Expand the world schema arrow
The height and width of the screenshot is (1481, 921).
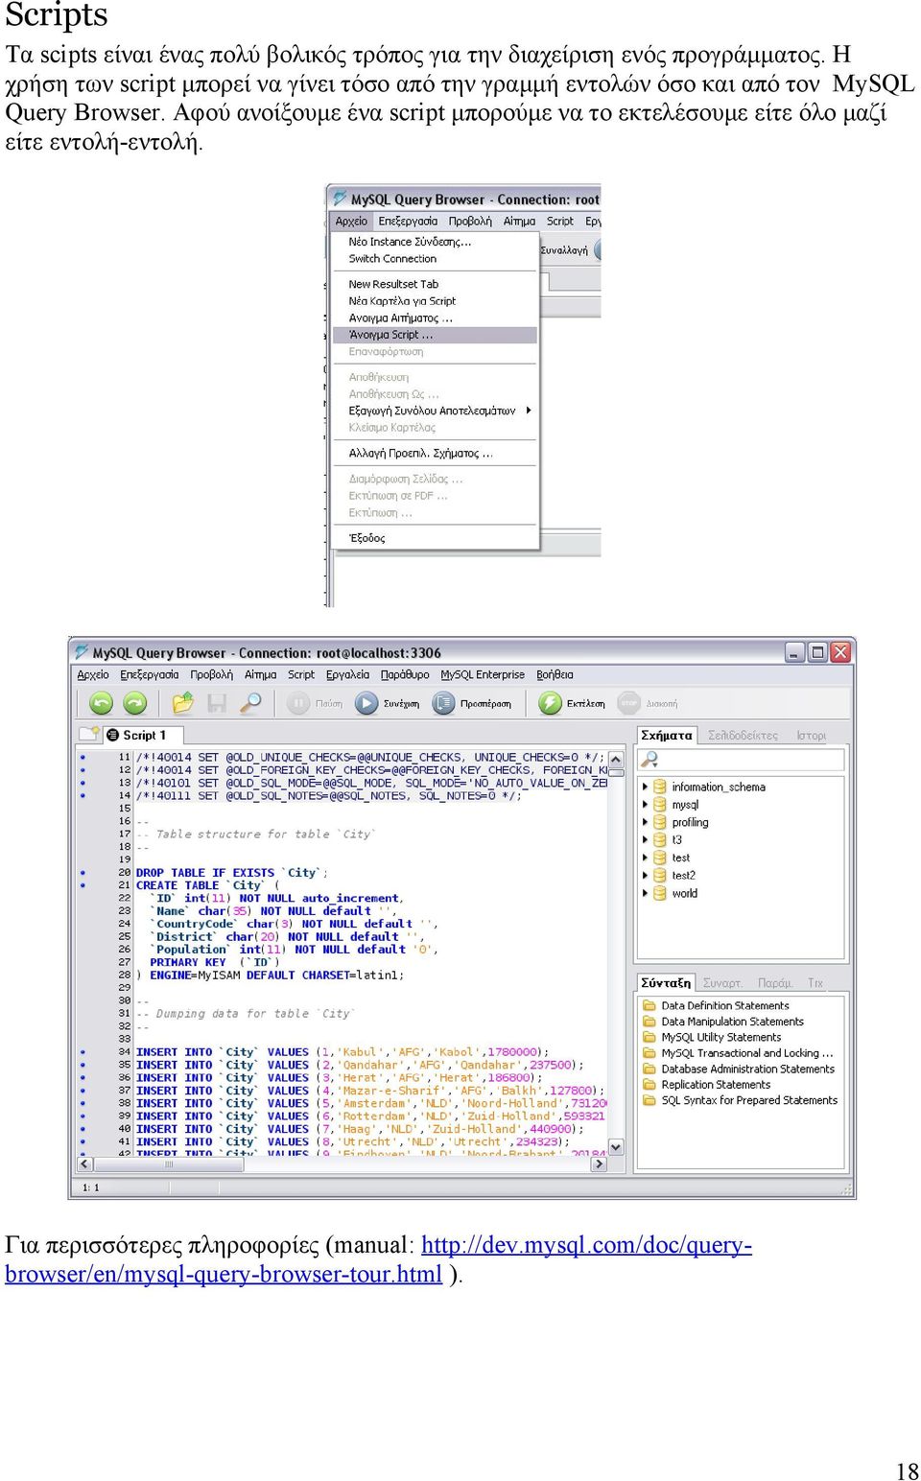click(x=645, y=893)
